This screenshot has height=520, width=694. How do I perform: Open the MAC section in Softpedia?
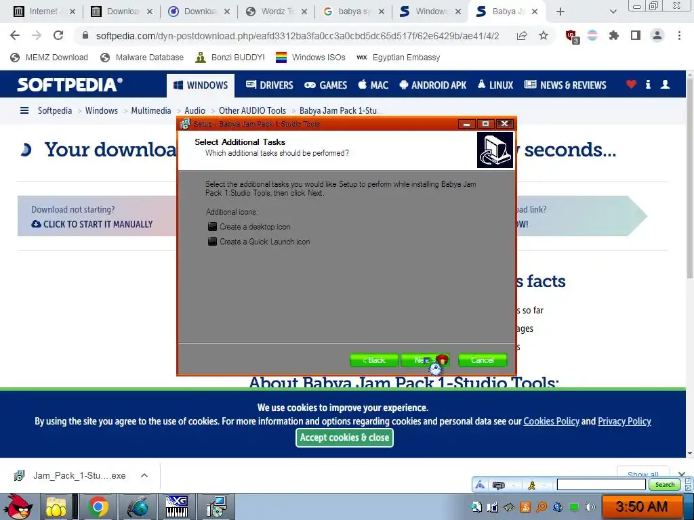click(x=373, y=85)
